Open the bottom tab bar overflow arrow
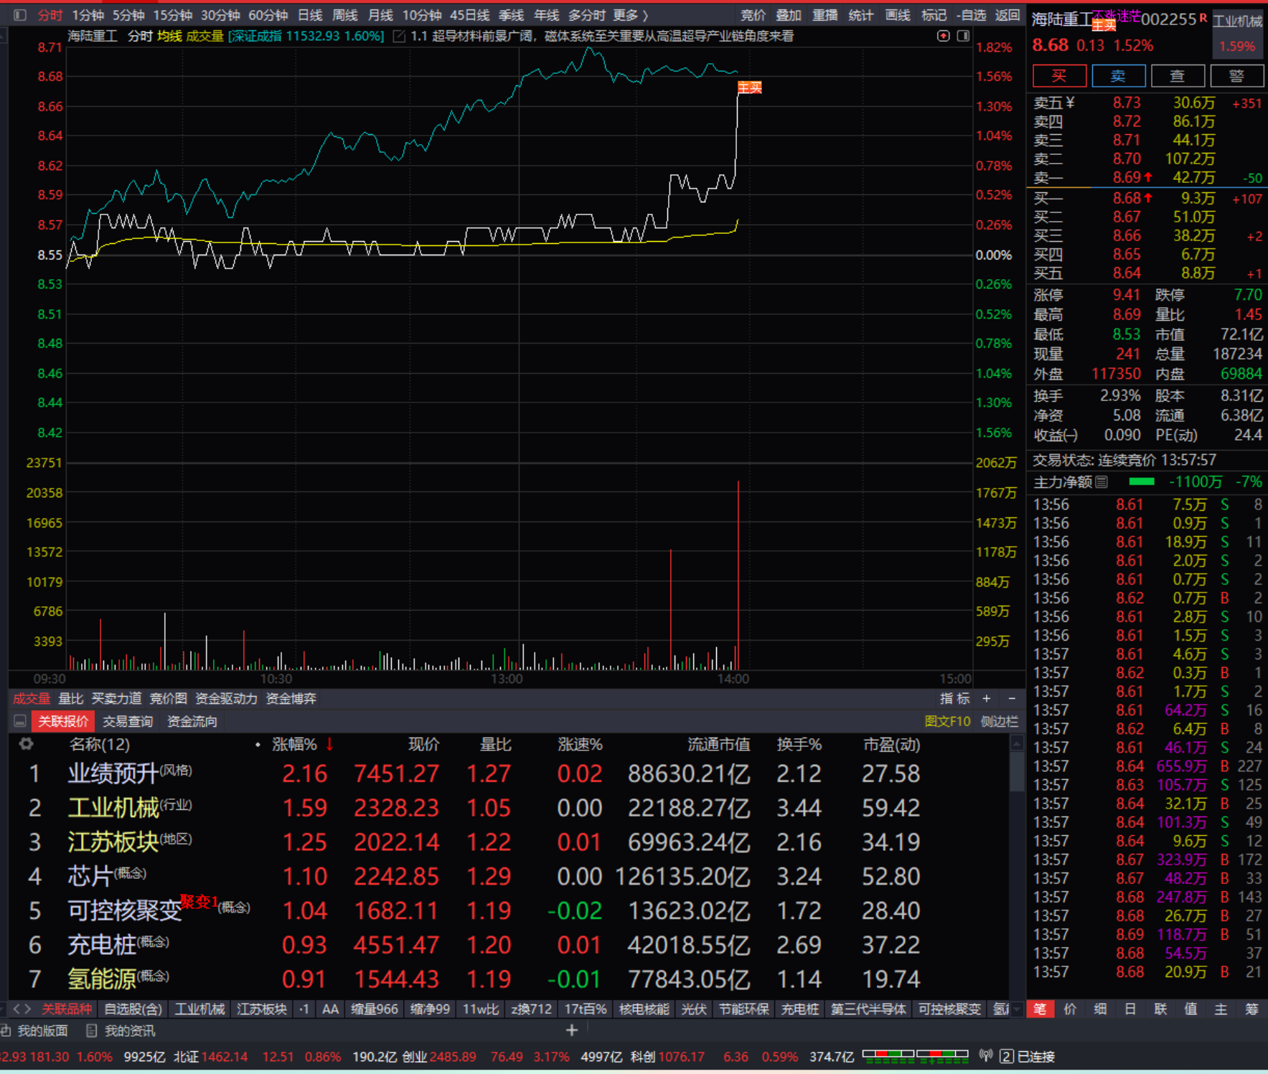This screenshot has width=1268, height=1074. (x=1017, y=1009)
